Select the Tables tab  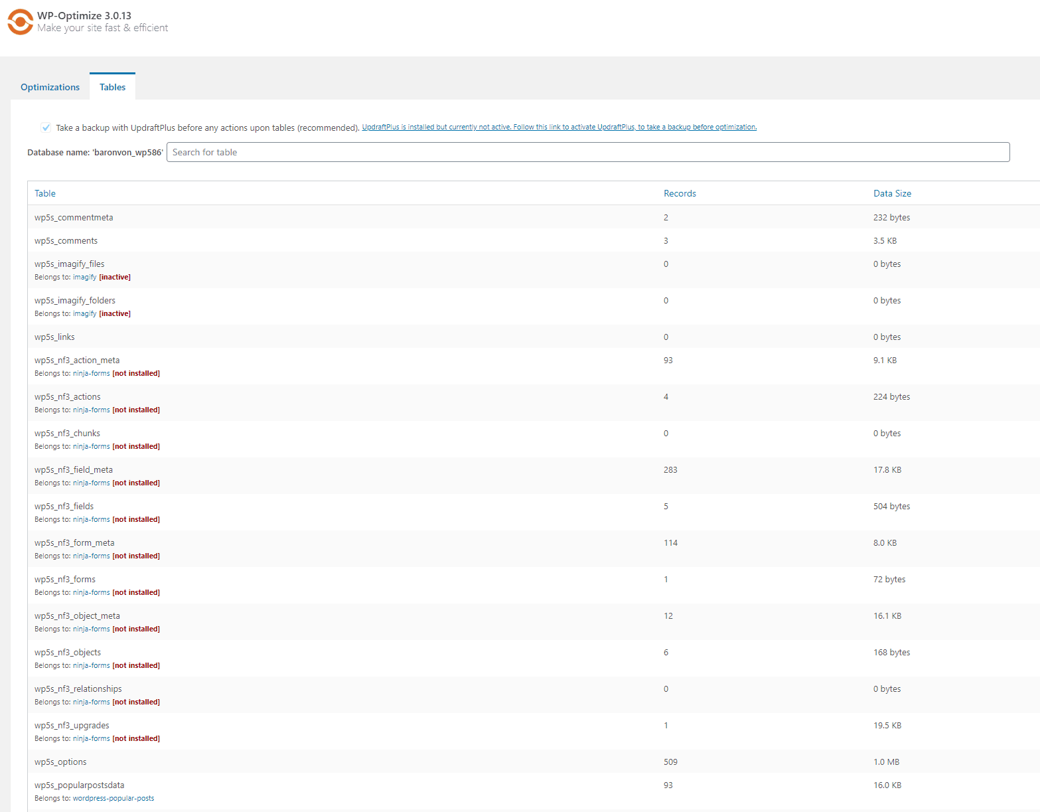click(x=113, y=87)
